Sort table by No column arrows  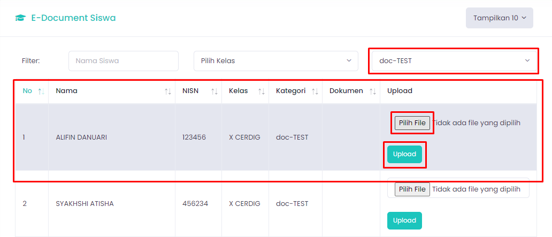[41, 91]
